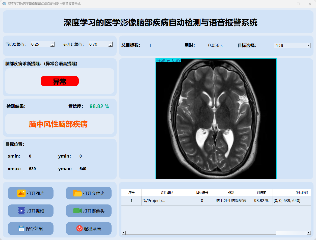Image resolution: width=316 pixels, height=240 pixels.
Task: Click the Healthy 0.99 label on image
Action: point(168,60)
